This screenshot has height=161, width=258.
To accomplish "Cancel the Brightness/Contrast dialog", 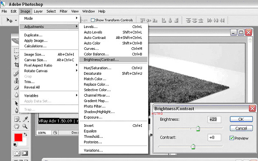I will coord(241,128).
